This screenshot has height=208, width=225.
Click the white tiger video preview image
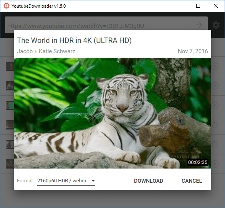click(112, 113)
